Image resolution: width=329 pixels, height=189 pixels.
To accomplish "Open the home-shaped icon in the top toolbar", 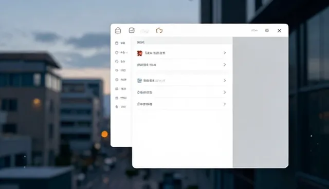I will 118,31.
